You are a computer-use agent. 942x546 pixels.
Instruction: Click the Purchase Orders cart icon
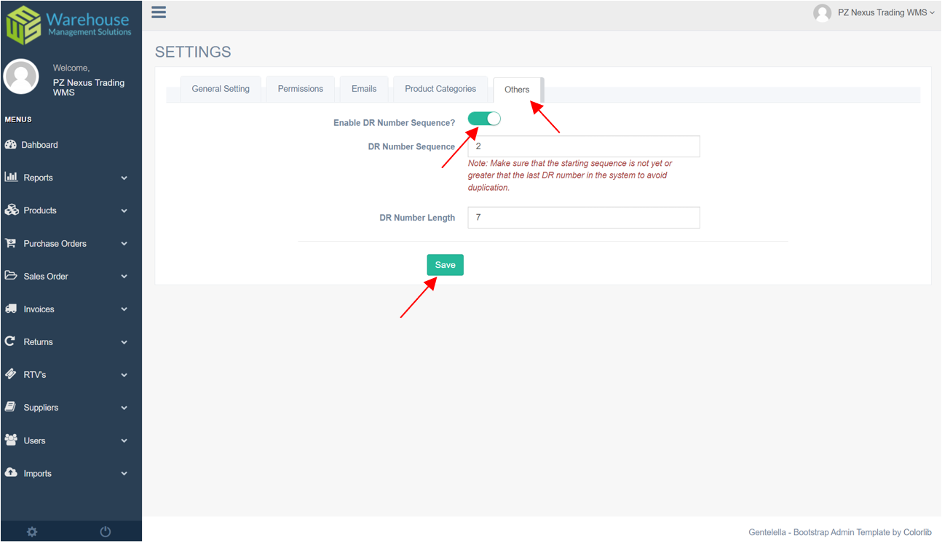(12, 243)
